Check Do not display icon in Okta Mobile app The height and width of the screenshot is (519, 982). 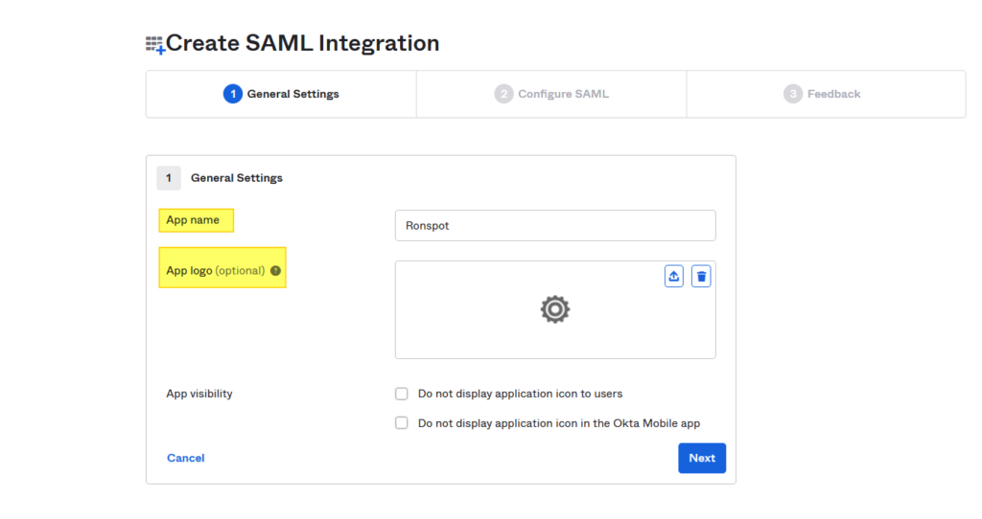coord(402,422)
